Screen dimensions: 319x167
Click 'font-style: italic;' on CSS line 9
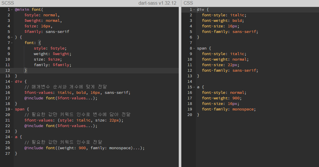(224, 54)
